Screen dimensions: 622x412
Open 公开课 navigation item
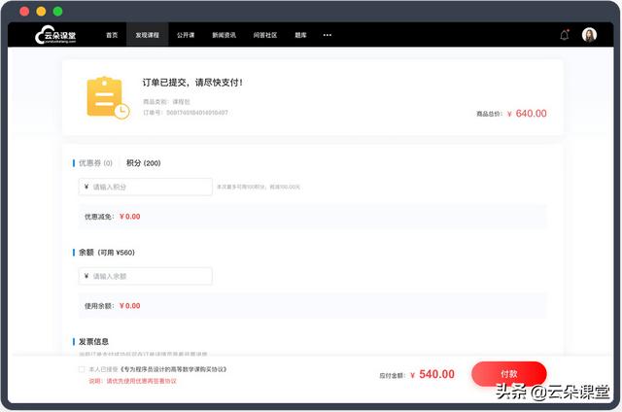[185, 35]
